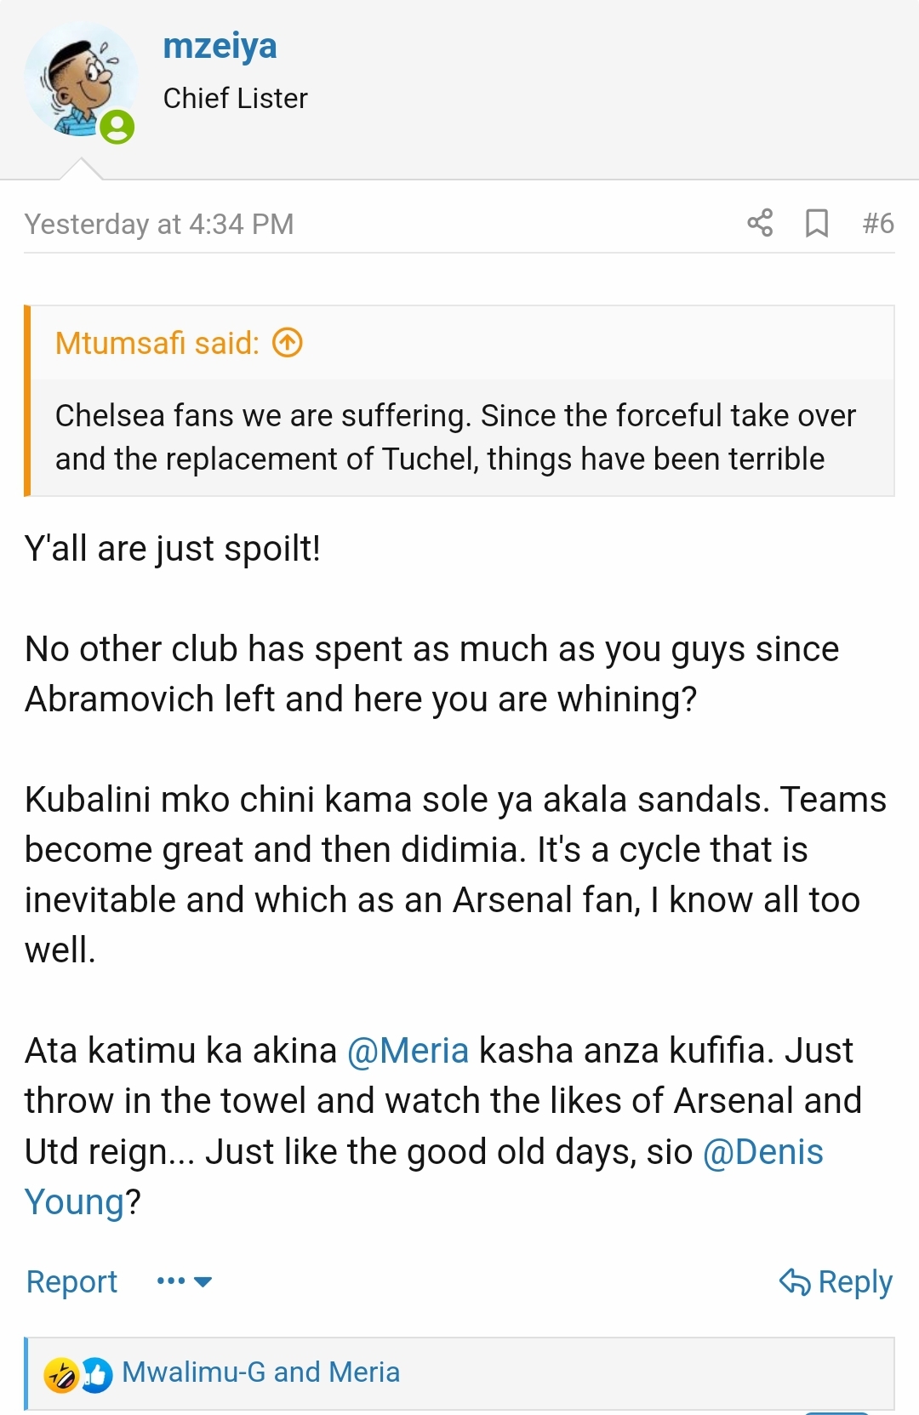Viewport: 919px width, 1415px height.
Task: Tap the green online status badge on the avatar
Action: pyautogui.click(x=117, y=127)
